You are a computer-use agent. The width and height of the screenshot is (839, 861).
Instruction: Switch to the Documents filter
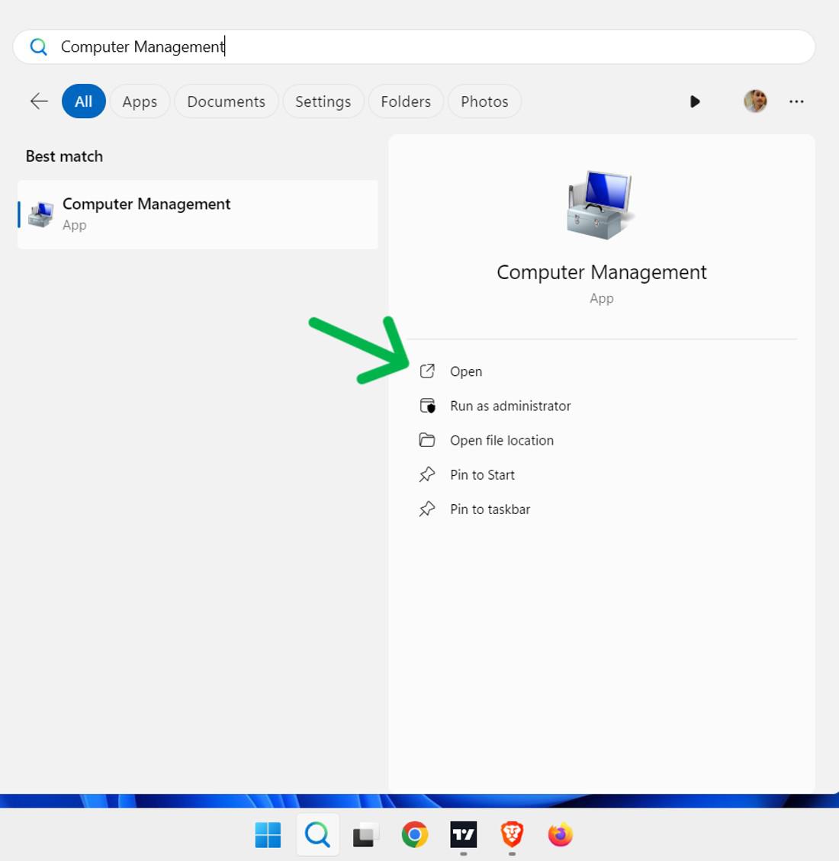click(x=227, y=101)
